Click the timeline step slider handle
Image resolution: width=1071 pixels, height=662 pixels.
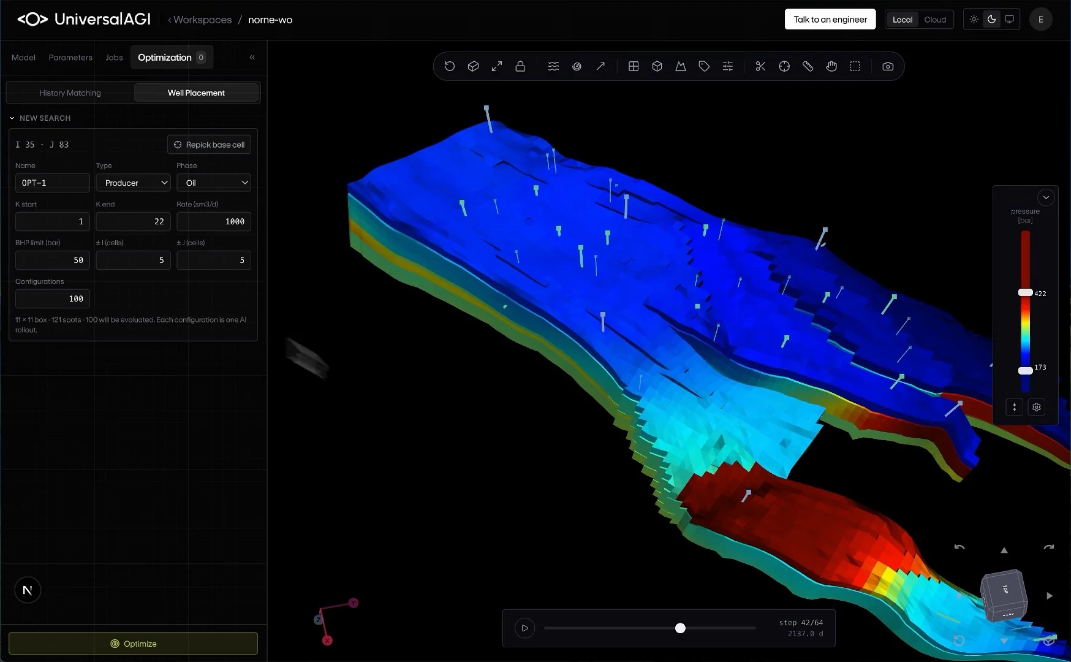pyautogui.click(x=680, y=628)
